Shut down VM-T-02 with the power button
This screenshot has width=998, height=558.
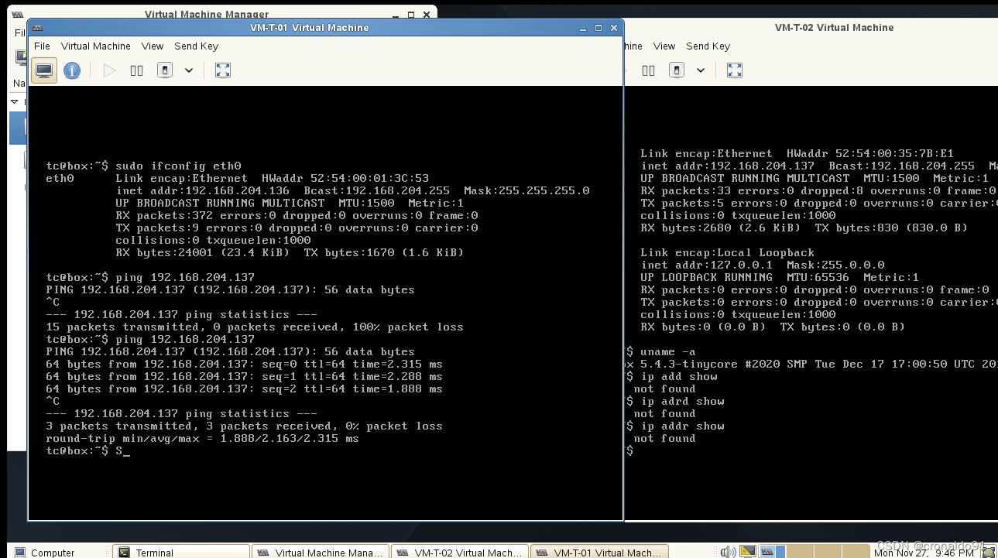677,70
